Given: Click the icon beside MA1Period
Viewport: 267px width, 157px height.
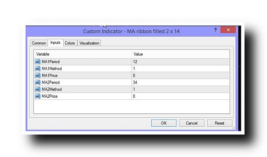Looking at the screenshot, I should 38,61.
